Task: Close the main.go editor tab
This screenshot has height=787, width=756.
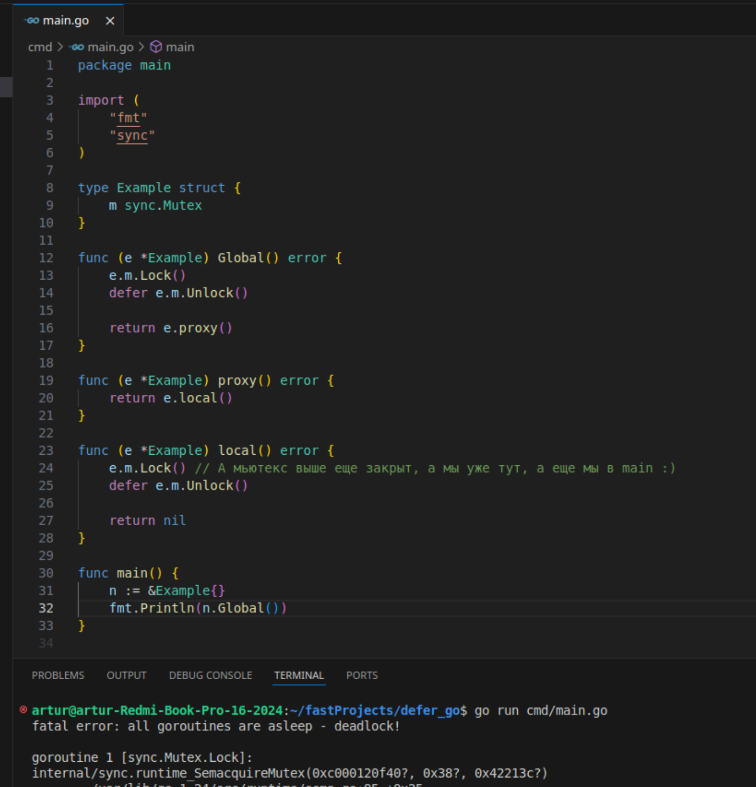Action: coord(110,21)
